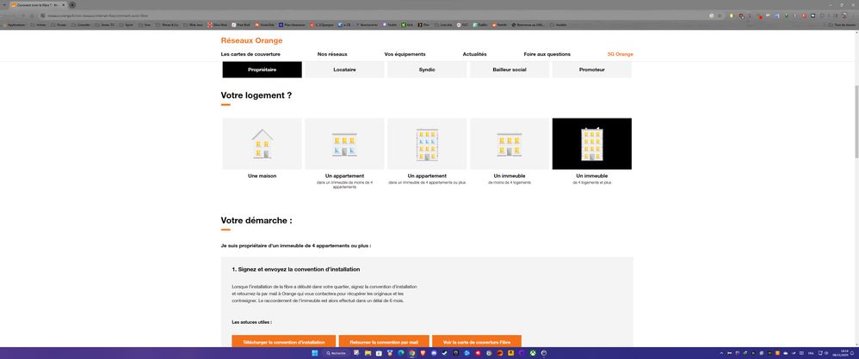The height and width of the screenshot is (359, 859).
Task: Click Voir la carte de couverture Fibre
Action: coord(477,342)
